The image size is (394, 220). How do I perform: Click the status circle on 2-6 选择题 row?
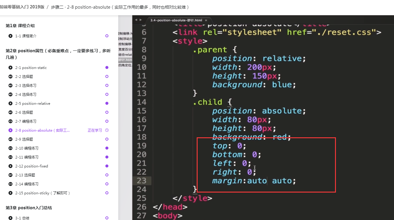click(x=107, y=112)
